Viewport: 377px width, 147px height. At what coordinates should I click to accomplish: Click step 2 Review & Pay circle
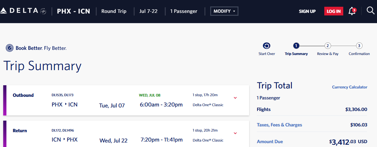[328, 46]
